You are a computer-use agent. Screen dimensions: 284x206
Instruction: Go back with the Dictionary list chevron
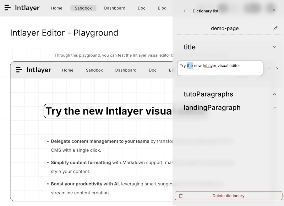(x=185, y=11)
